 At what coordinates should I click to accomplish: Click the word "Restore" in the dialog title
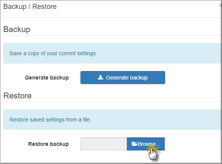44,7
